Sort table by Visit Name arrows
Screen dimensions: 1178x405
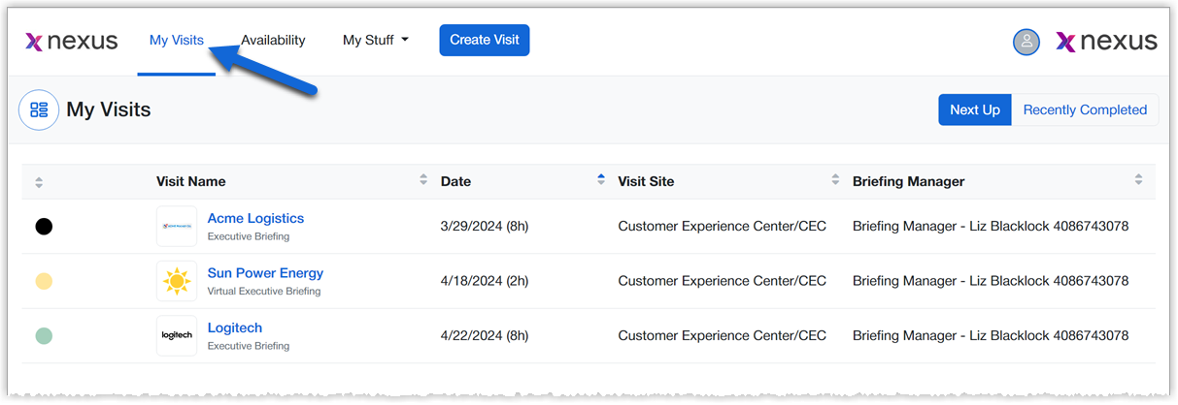pyautogui.click(x=423, y=180)
